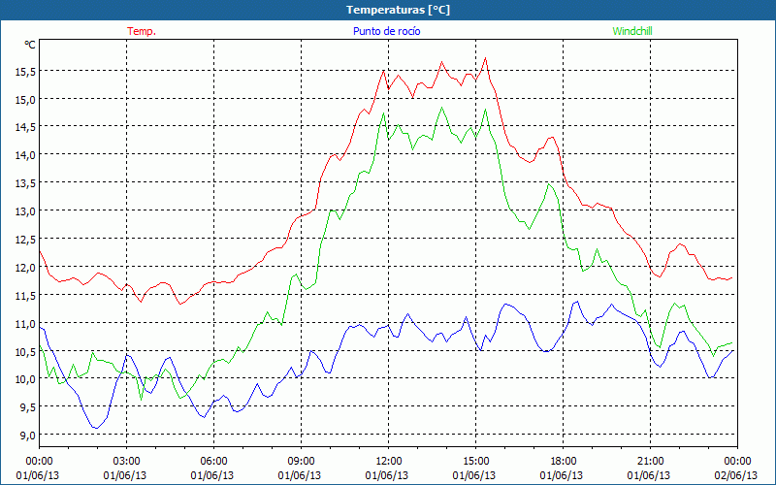The width and height of the screenshot is (776, 485).
Task: Click the 15,5 y-axis value
Action: 25,72
